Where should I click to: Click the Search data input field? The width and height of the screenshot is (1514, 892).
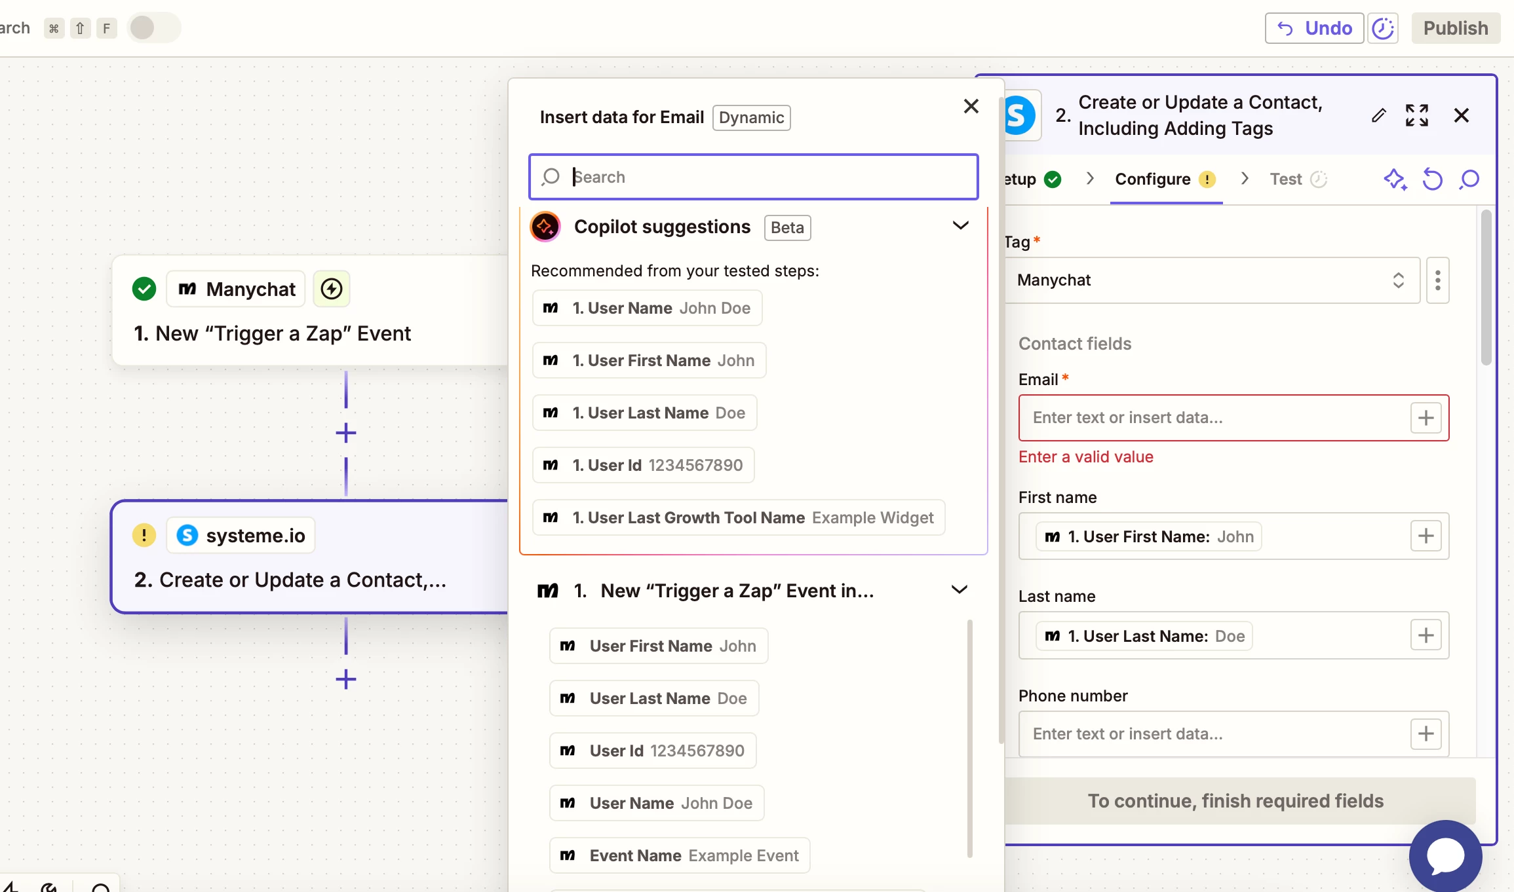pos(754,177)
